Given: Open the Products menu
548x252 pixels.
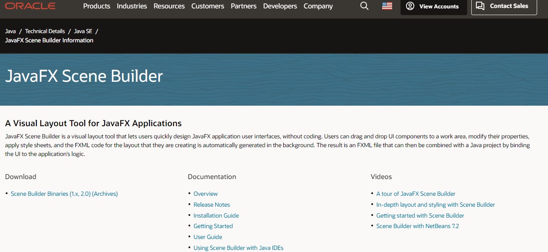Looking at the screenshot, I should (97, 6).
